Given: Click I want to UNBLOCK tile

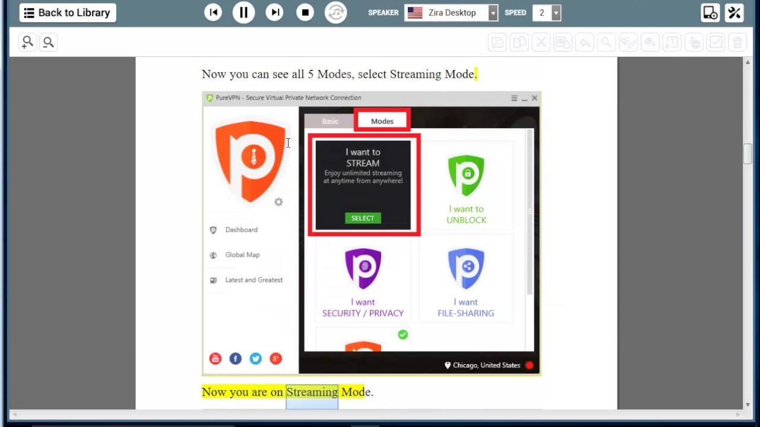Looking at the screenshot, I should coord(466,185).
